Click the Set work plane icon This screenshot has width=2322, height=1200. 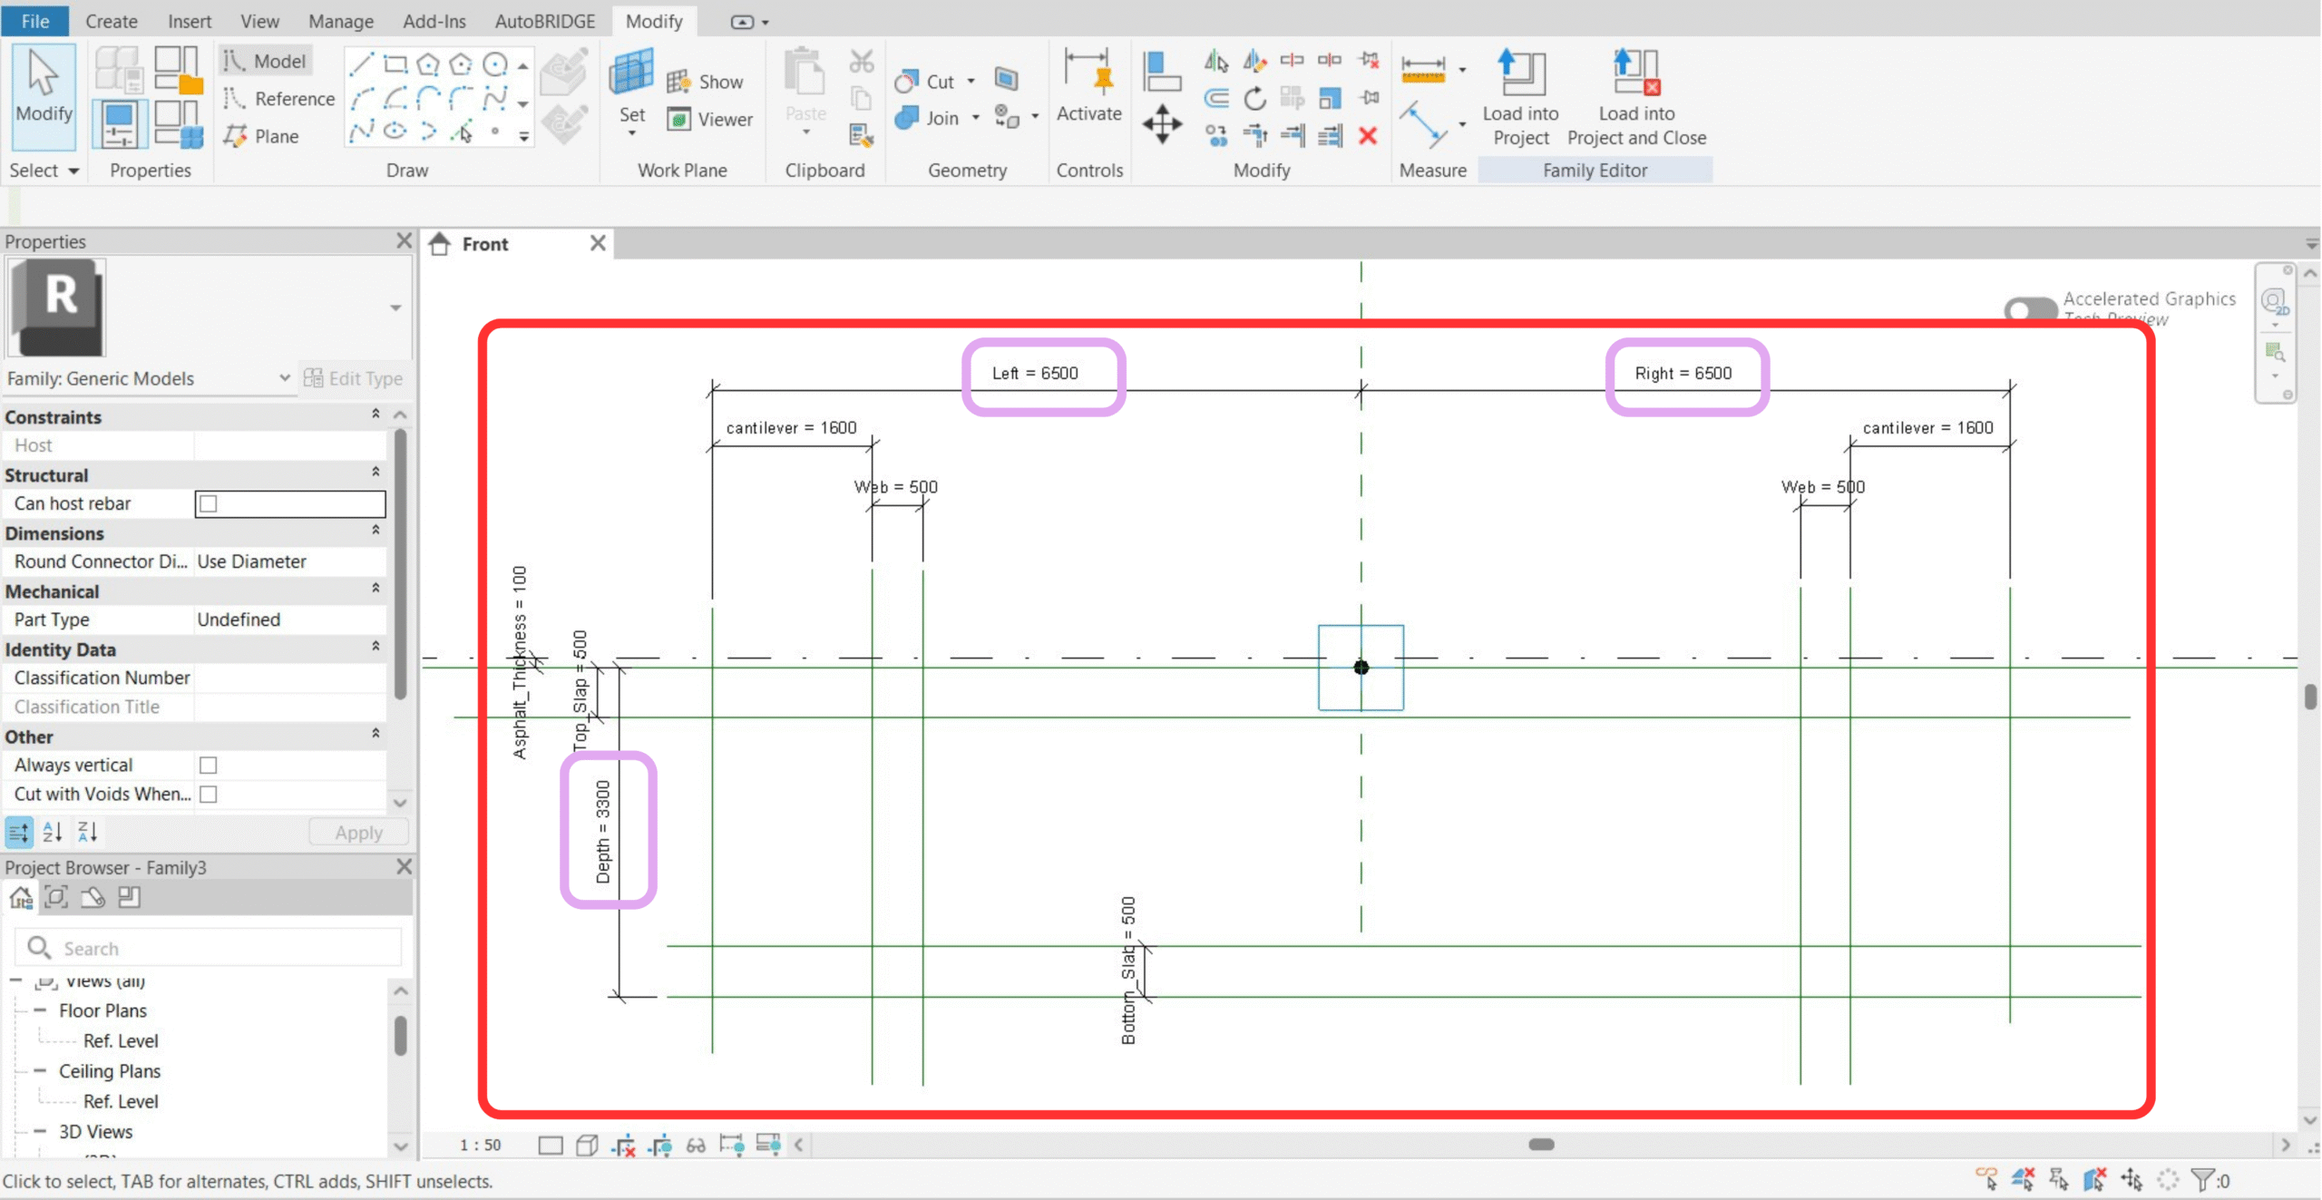631,74
